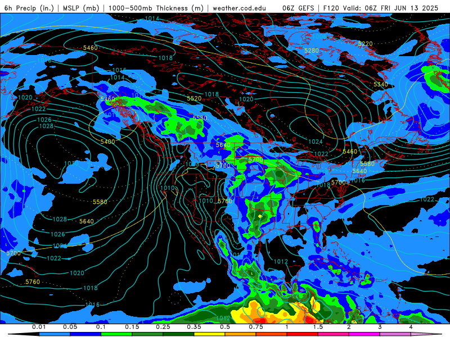This screenshot has height=337, width=450.
Task: Click the '0.75' legend scale value
Action: click(256, 327)
